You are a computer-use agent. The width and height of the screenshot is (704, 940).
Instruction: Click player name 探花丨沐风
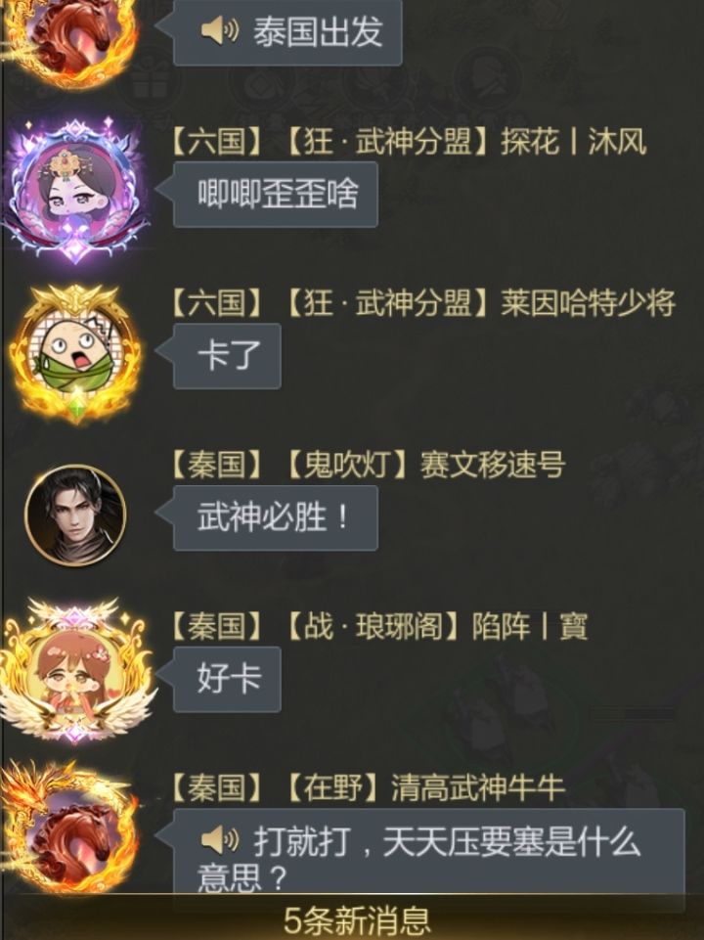point(573,142)
